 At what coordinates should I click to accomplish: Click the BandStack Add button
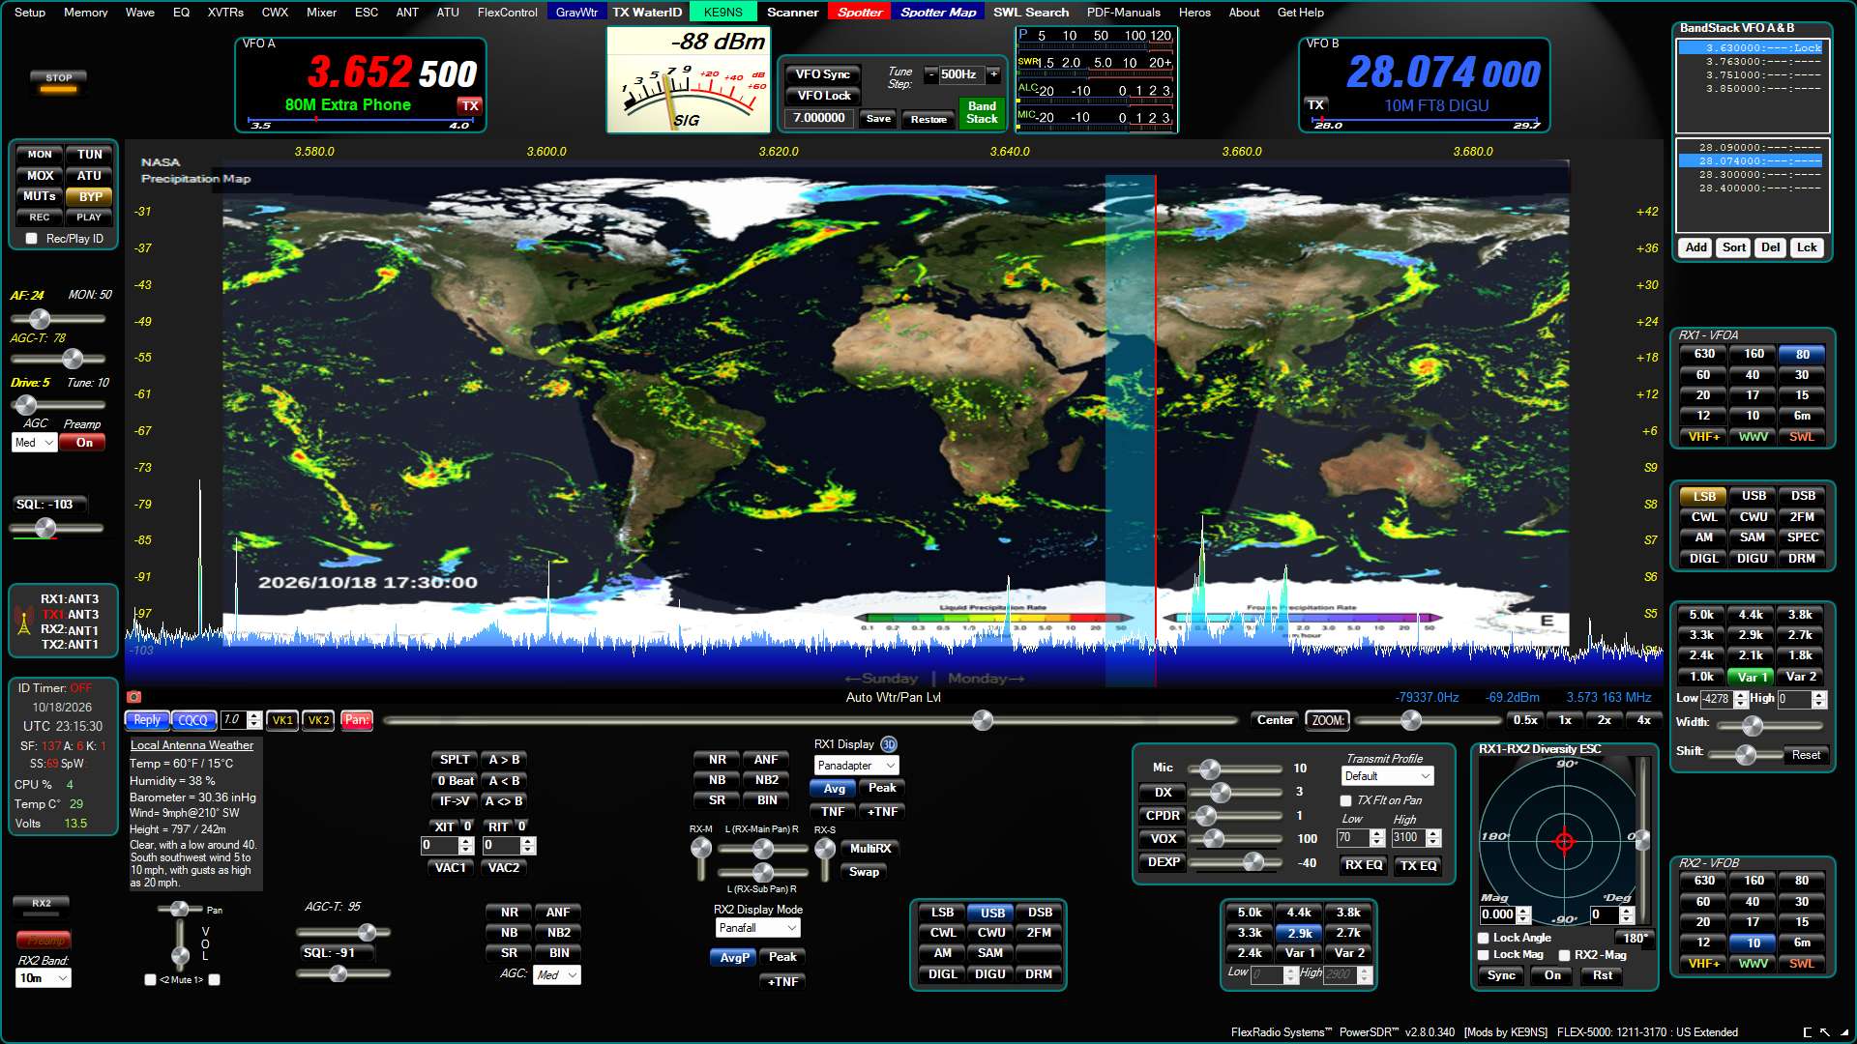[1695, 247]
